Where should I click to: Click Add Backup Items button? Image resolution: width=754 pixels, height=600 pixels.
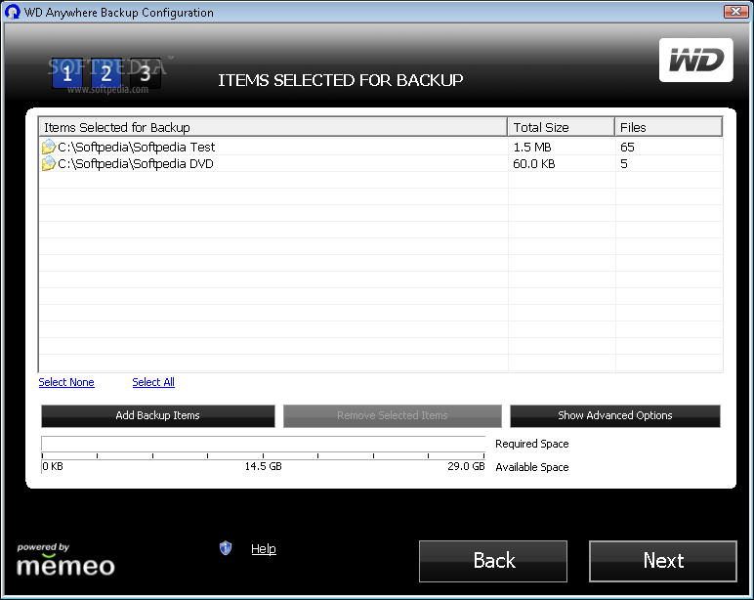(157, 415)
